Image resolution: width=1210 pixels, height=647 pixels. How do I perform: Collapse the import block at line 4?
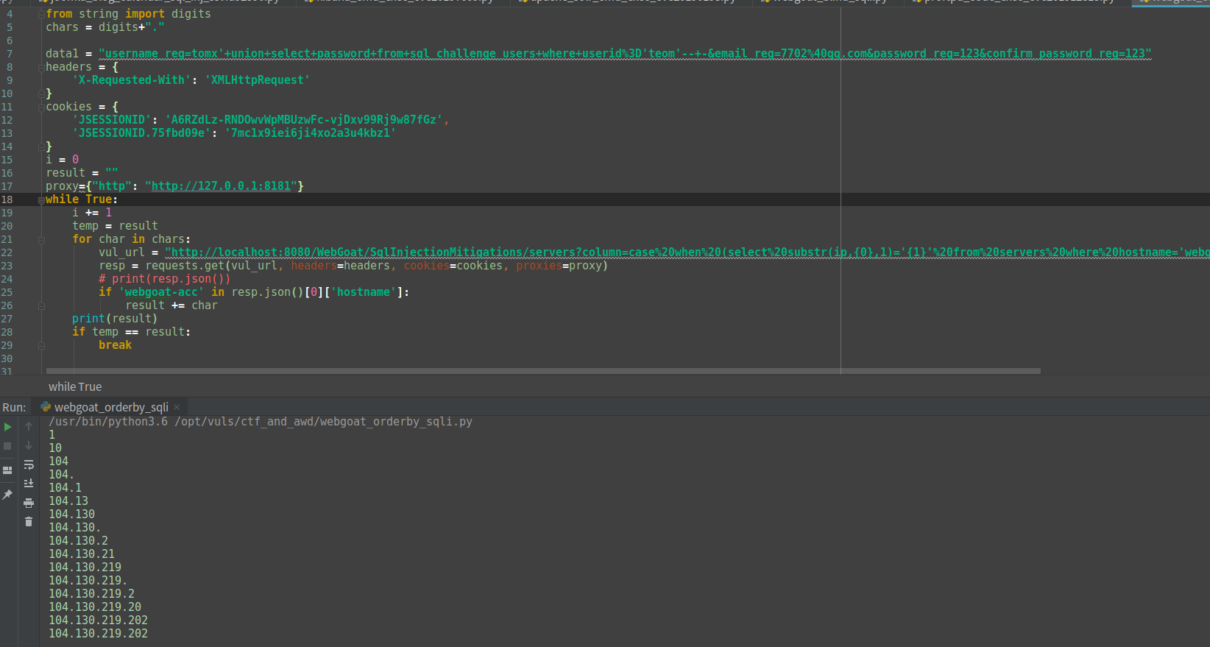point(41,14)
